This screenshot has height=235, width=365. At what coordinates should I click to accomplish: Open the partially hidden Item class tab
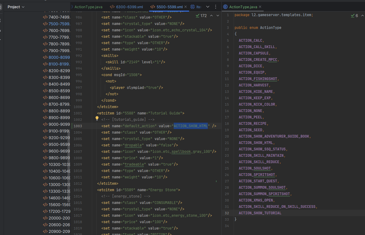point(196,7)
